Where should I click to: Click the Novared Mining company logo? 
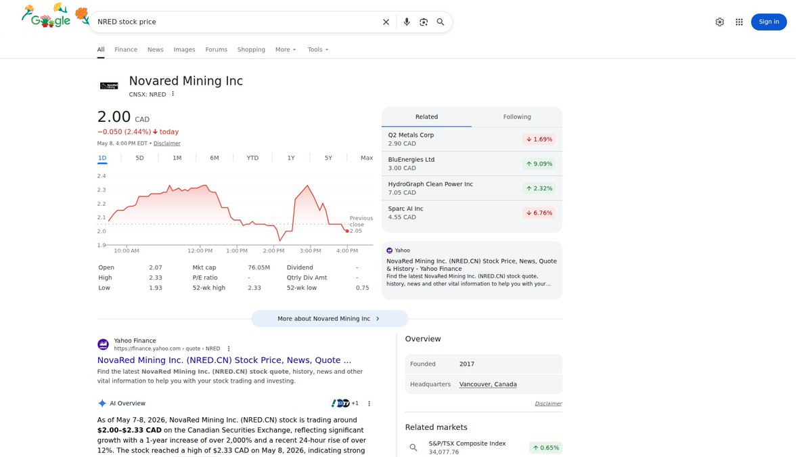point(109,85)
